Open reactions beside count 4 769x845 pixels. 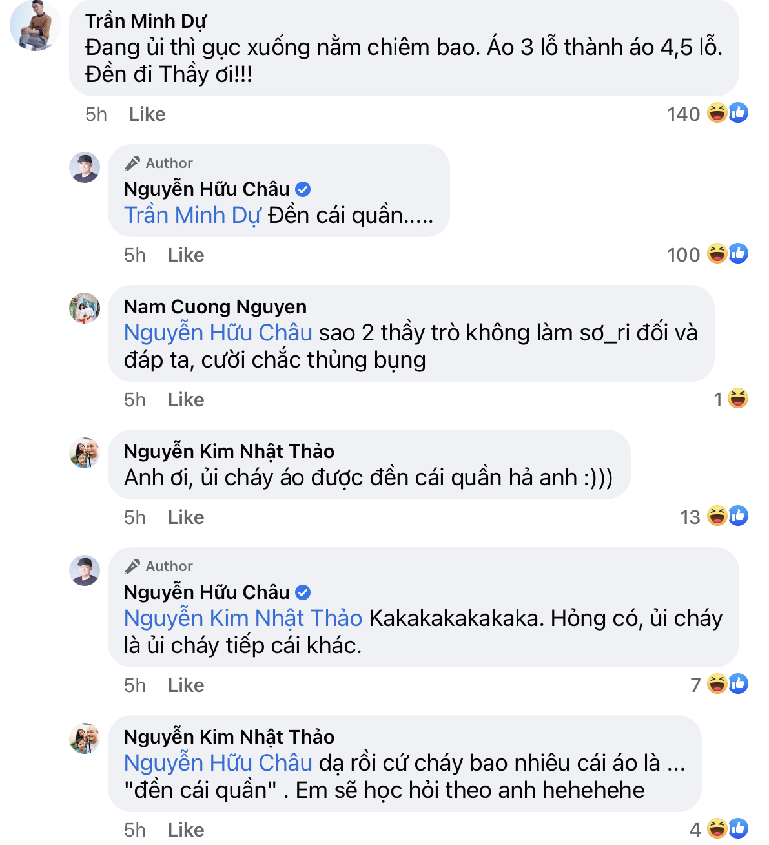click(728, 829)
